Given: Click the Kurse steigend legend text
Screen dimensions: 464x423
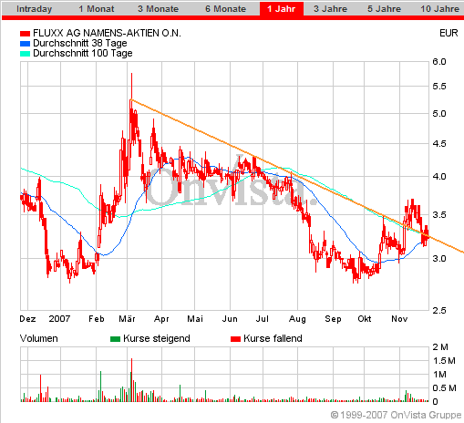Looking at the screenshot, I should pyautogui.click(x=157, y=338).
